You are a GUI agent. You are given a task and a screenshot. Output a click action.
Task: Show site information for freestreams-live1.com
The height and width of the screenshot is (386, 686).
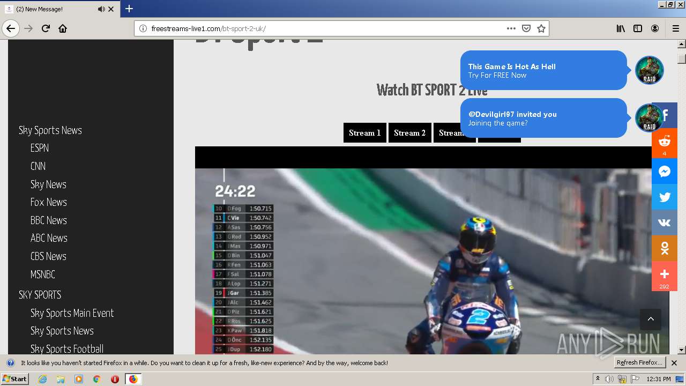point(143,28)
